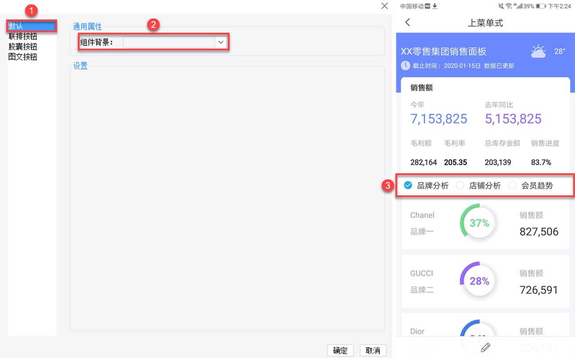Click the 取消 button

pyautogui.click(x=373, y=350)
